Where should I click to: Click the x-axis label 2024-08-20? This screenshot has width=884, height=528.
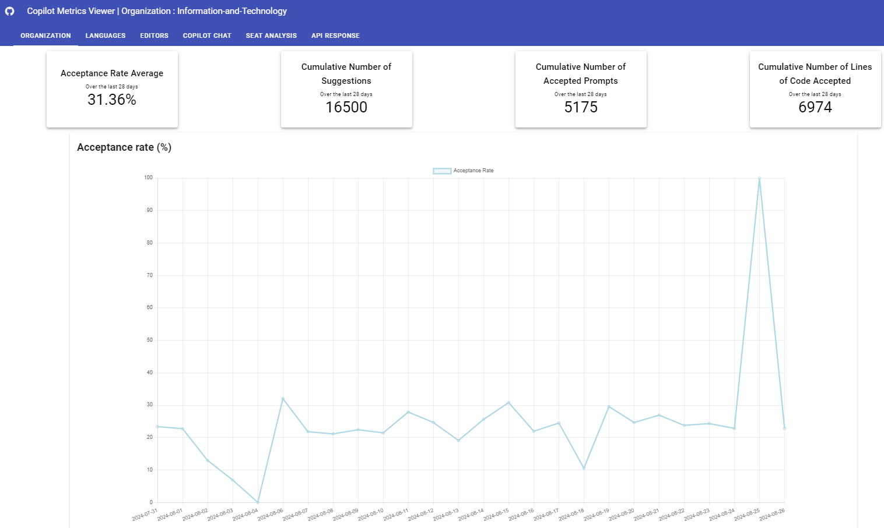(621, 515)
